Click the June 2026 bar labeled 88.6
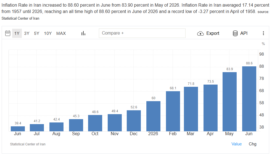The height and width of the screenshot is (157, 272). point(249,99)
